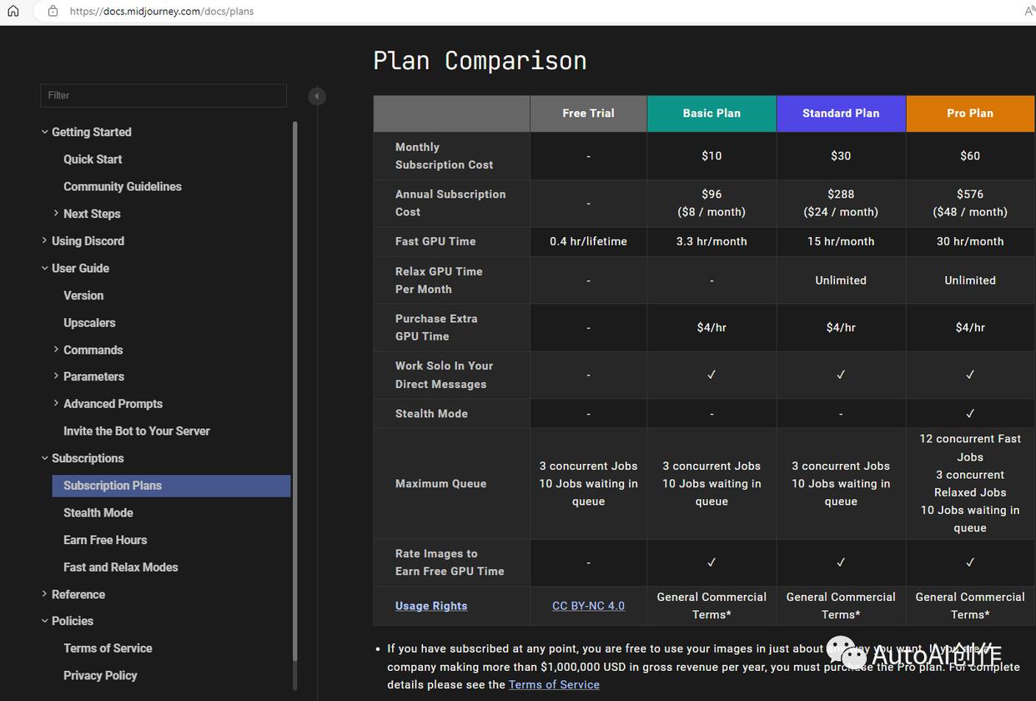Expand the Reference section
The width and height of the screenshot is (1036, 701).
pos(44,594)
